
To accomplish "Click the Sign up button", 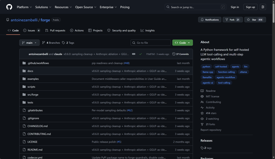I will pos(250,7).
